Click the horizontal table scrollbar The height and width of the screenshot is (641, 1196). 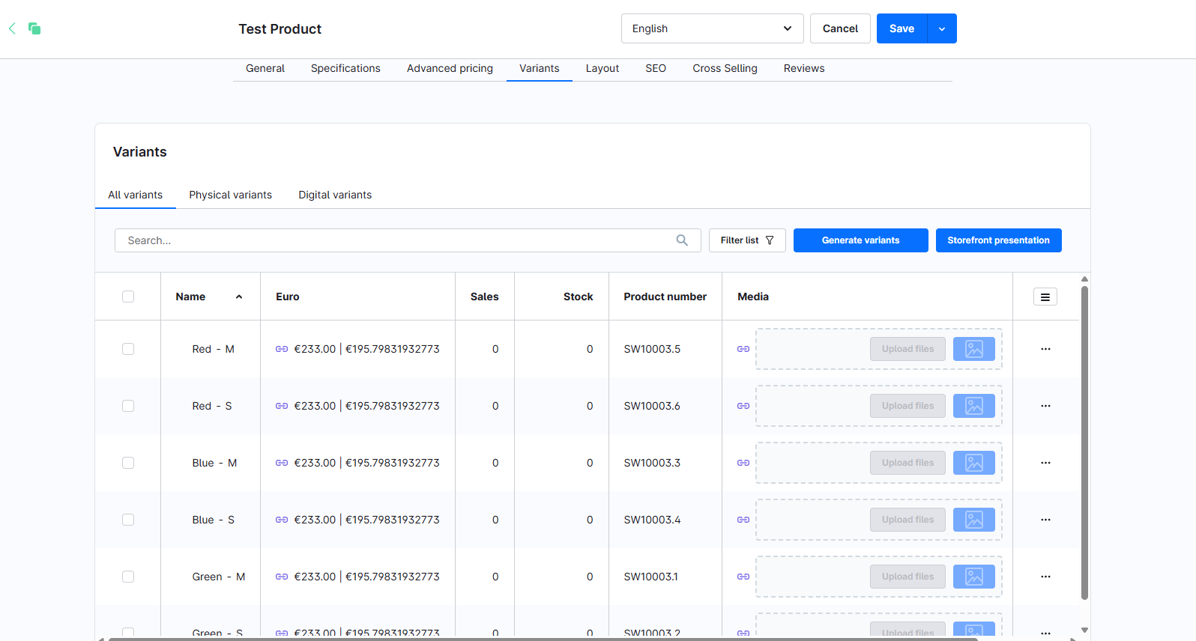[543, 639]
